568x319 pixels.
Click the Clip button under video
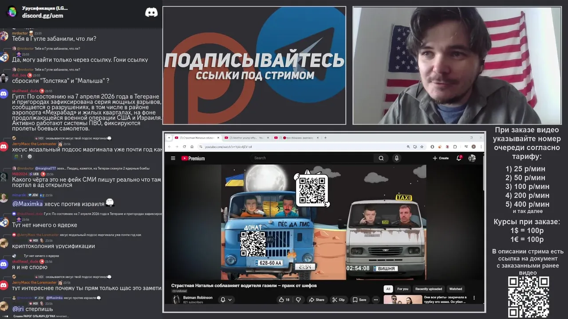(338, 300)
